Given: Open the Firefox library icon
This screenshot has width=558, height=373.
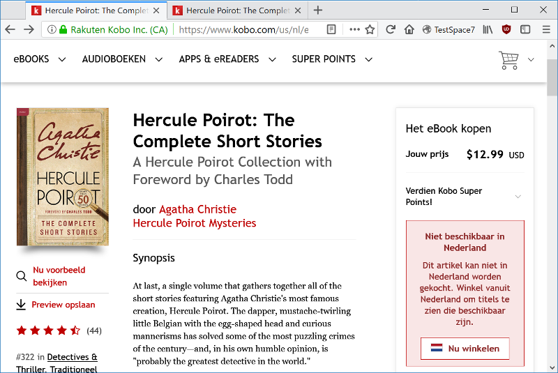Looking at the screenshot, I should pyautogui.click(x=488, y=29).
